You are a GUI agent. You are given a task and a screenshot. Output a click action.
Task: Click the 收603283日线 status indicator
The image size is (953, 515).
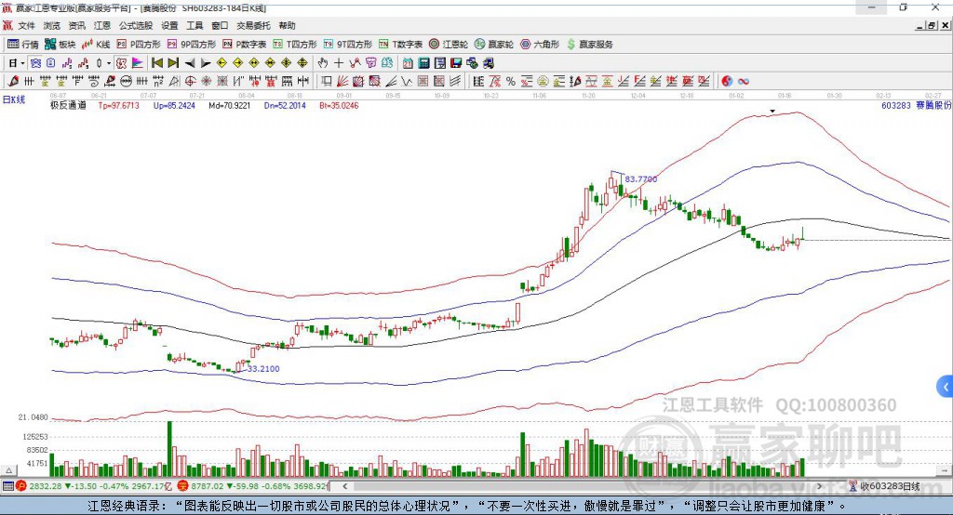tap(884, 486)
